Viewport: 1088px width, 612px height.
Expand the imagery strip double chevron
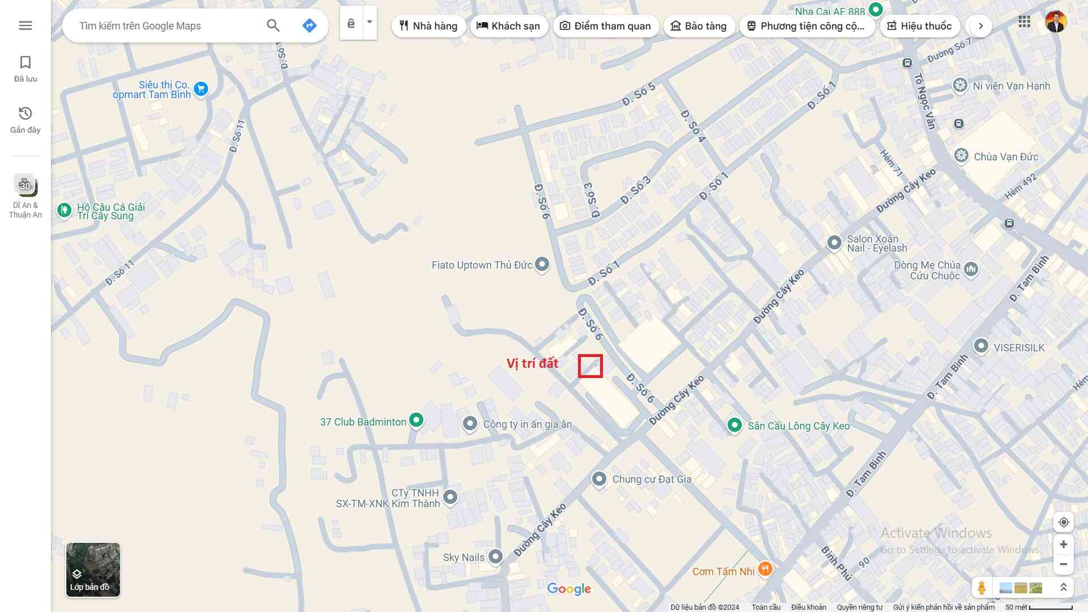pyautogui.click(x=1064, y=588)
